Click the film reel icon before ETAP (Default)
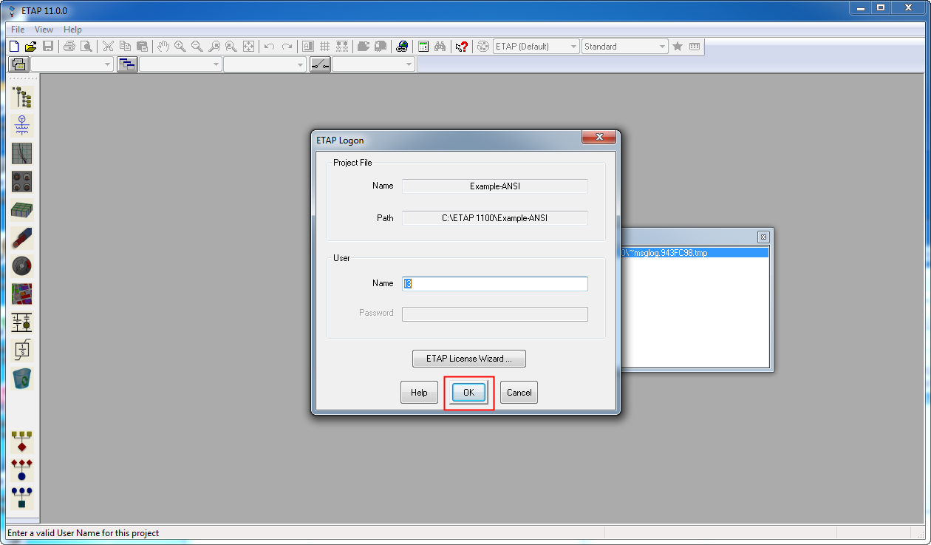The width and height of the screenshot is (931, 545). coord(483,47)
